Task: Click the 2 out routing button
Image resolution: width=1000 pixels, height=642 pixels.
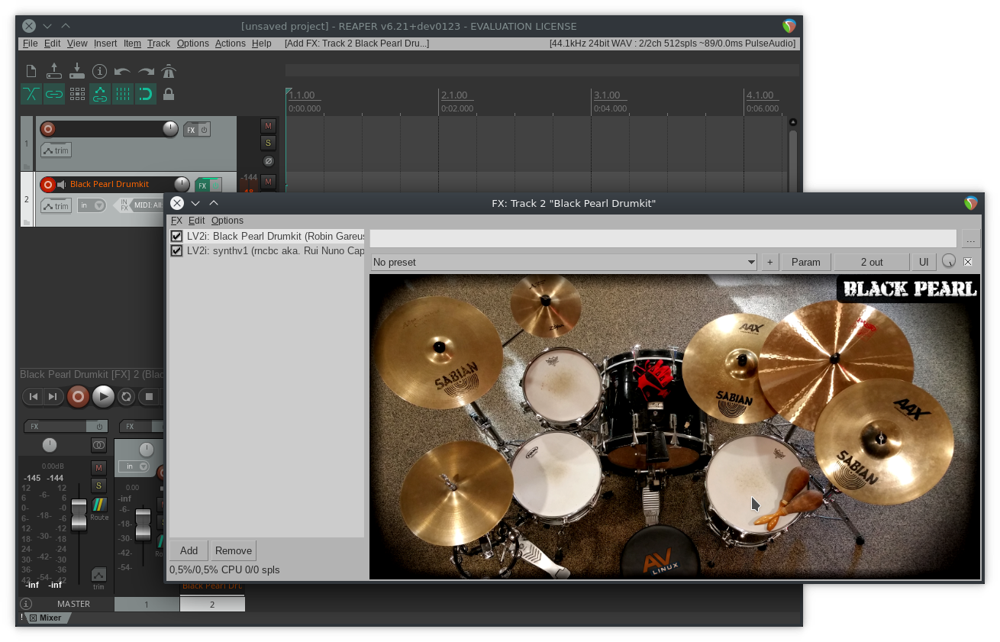Action: 872,262
